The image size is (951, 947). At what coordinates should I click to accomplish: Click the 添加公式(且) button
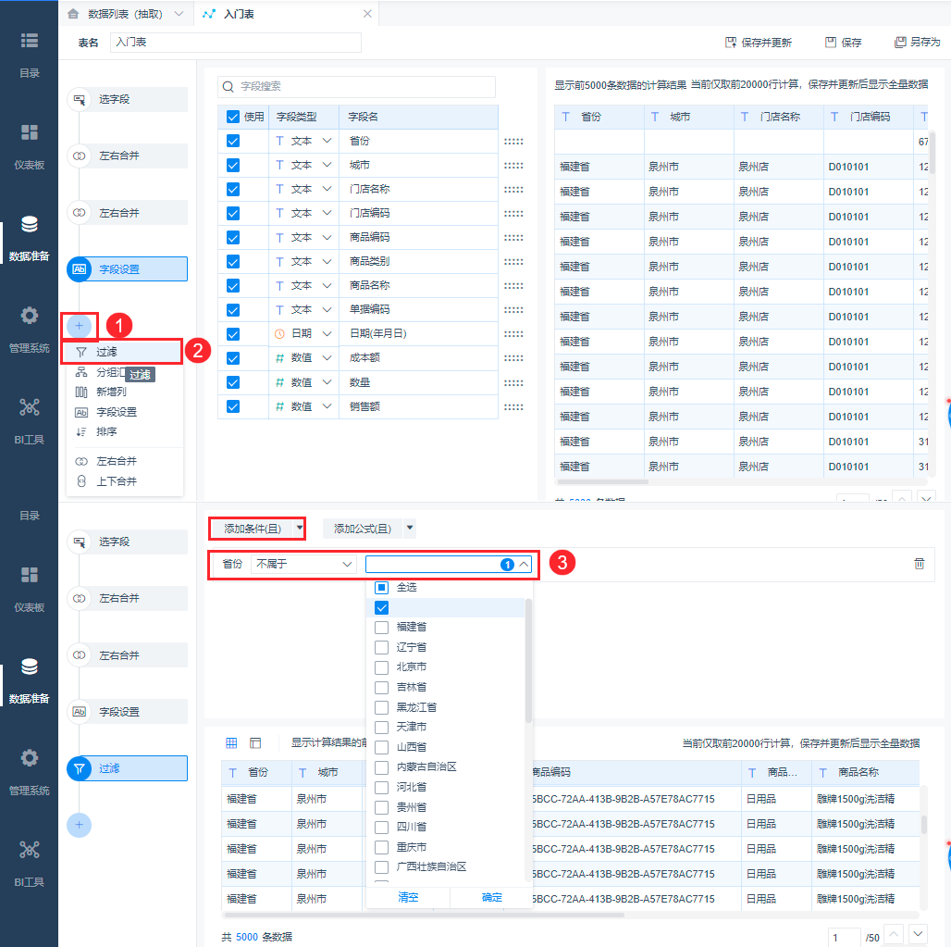coord(363,529)
